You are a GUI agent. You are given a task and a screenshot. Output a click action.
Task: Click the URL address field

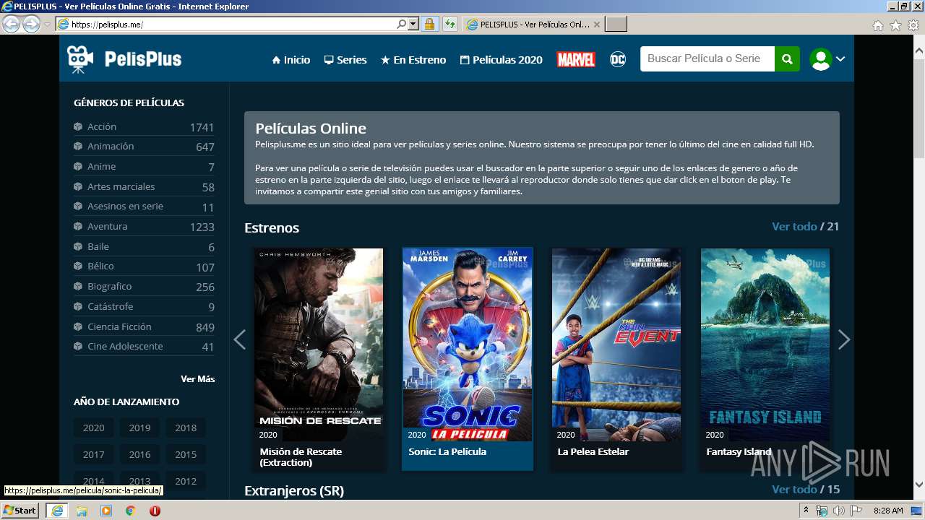tap(233, 24)
